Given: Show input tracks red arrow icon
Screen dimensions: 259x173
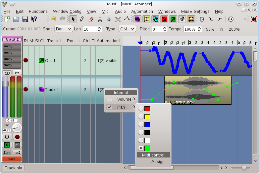Looking at the screenshot, I should [x=164, y=19].
